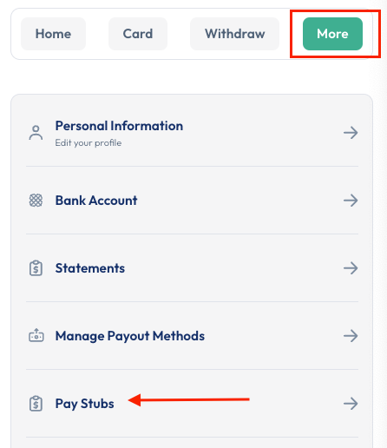Viewport: 387px width, 448px height.
Task: Open the Card tab
Action: [138, 34]
